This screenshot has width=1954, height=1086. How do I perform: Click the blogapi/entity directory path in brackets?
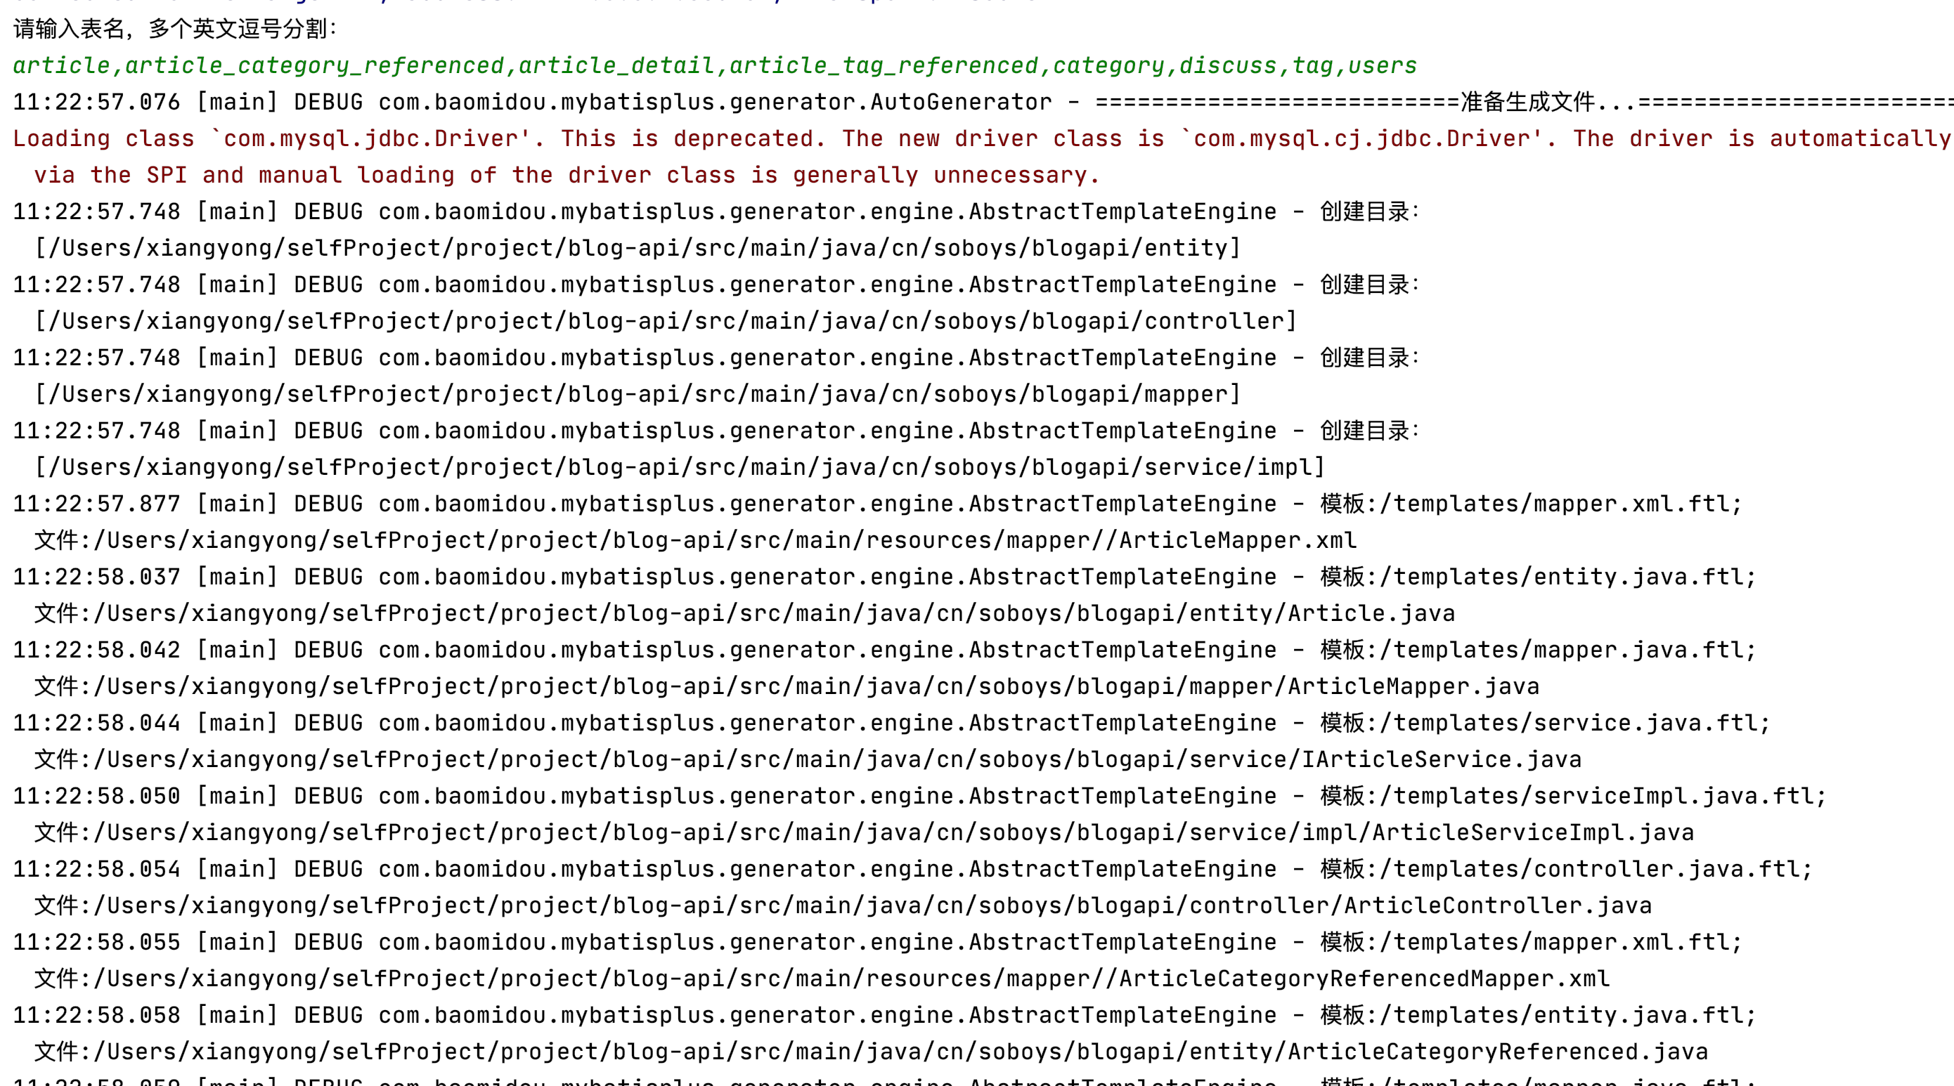[638, 248]
